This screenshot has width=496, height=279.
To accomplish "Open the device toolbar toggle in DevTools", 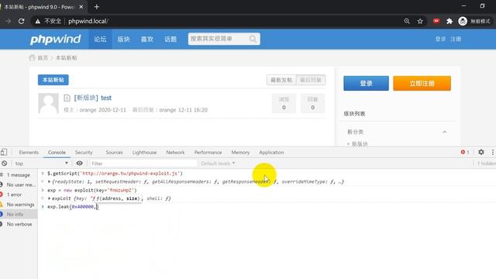I will click(x=4, y=152).
